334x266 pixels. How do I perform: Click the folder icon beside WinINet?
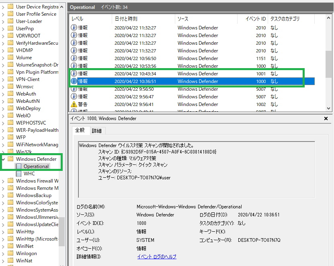coord(10,246)
